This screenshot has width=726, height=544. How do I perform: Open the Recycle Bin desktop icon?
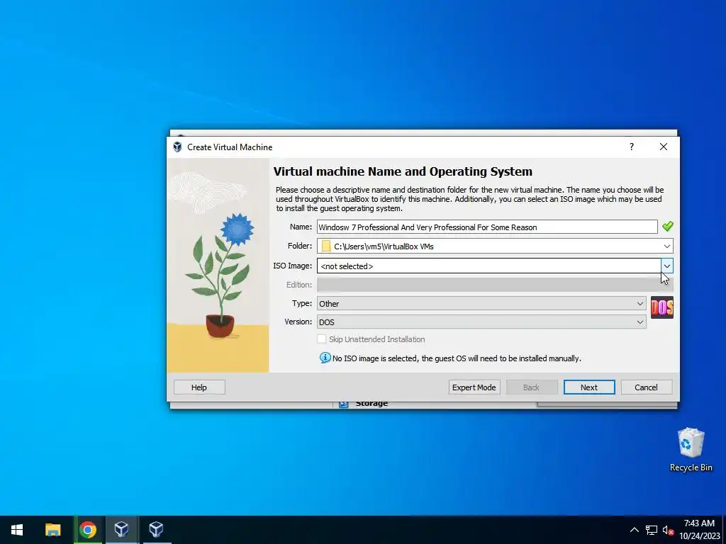tap(691, 450)
